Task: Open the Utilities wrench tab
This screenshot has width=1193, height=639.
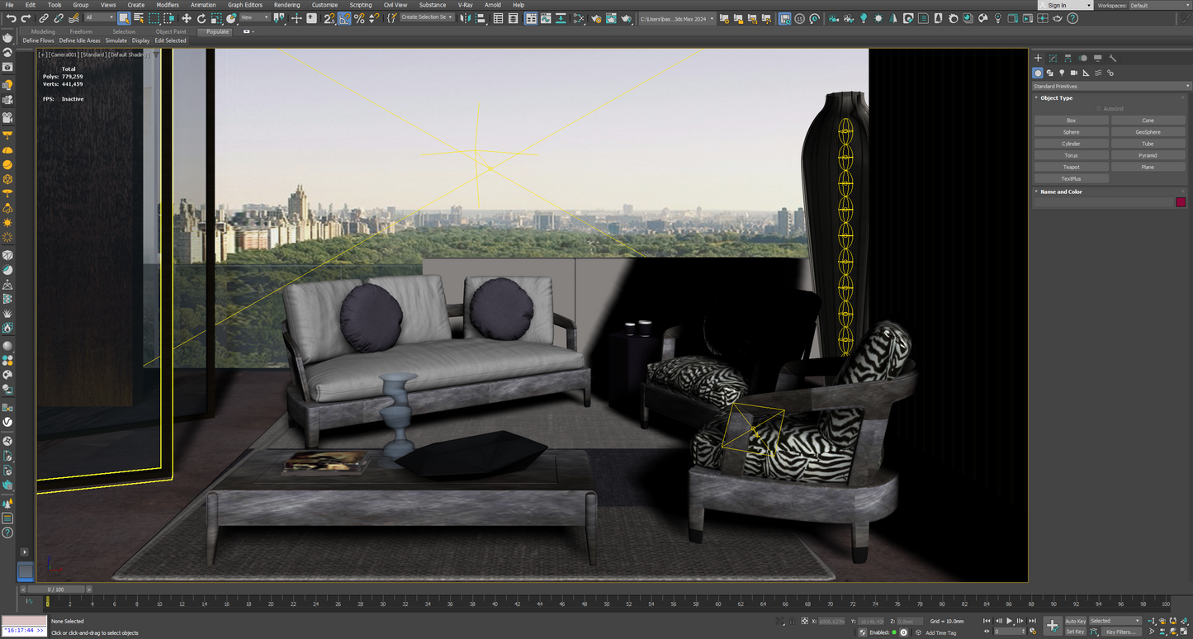Action: (1113, 59)
